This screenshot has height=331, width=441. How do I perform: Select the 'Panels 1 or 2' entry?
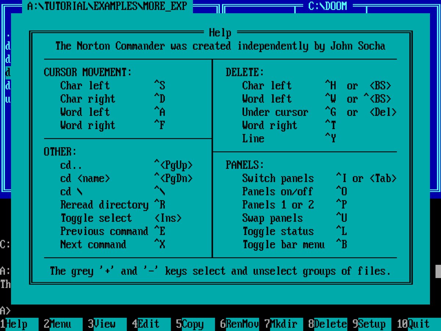278,205
